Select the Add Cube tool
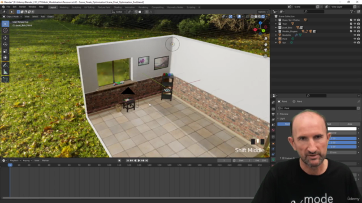 point(5,80)
